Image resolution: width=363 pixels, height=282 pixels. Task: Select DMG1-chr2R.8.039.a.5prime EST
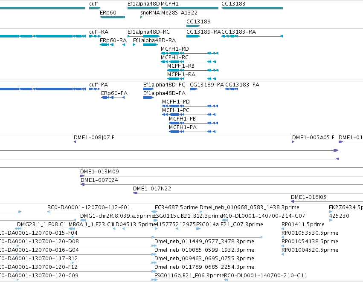[x=83, y=220]
